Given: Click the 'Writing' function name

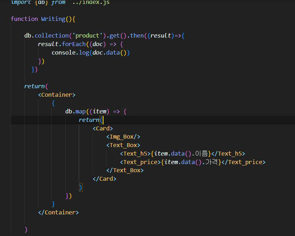Looking at the screenshot, I should (53, 19).
